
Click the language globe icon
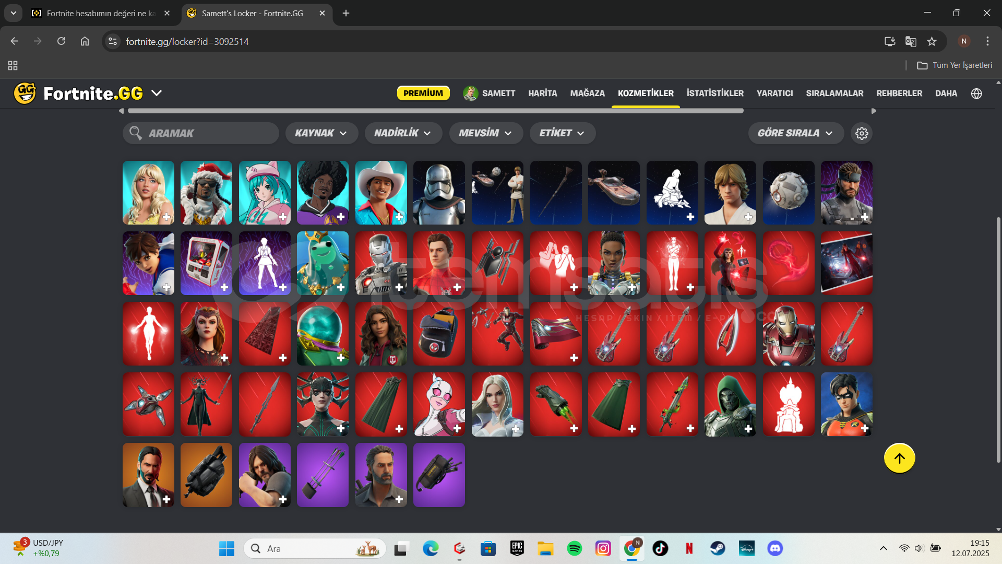pyautogui.click(x=976, y=93)
